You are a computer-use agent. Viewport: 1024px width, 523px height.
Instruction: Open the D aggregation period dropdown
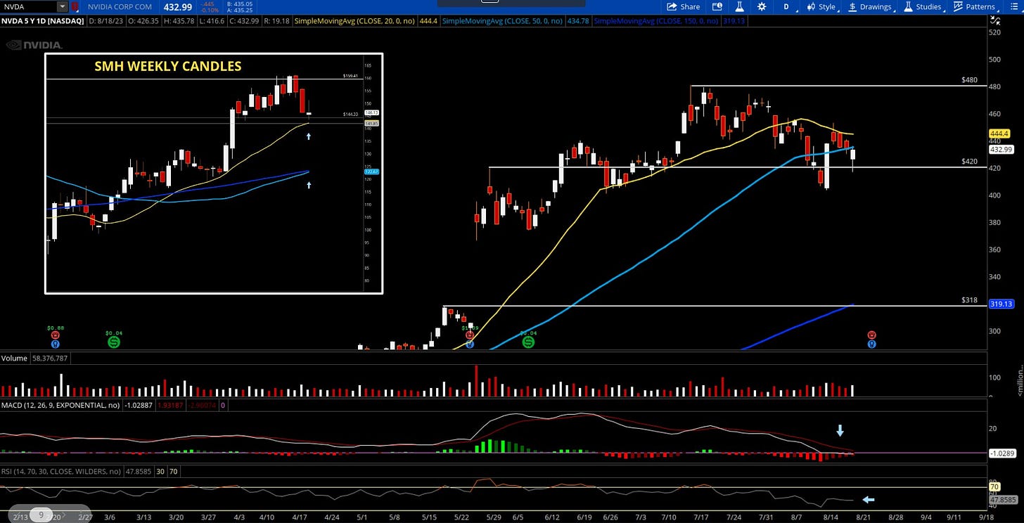(x=786, y=7)
